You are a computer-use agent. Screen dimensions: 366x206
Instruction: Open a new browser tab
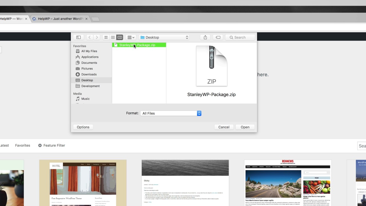click(x=95, y=19)
